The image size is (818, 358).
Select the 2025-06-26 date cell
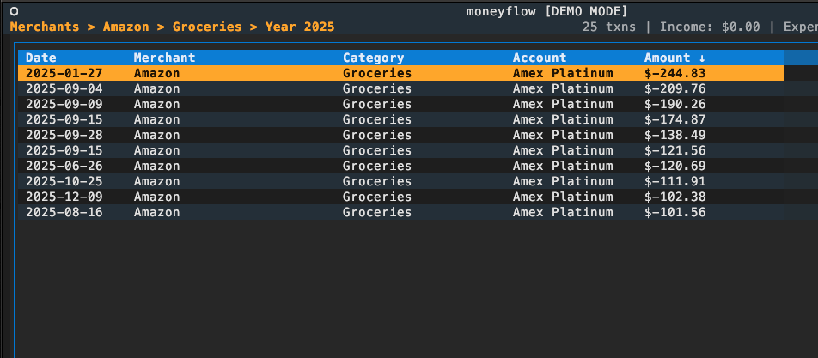(x=64, y=166)
